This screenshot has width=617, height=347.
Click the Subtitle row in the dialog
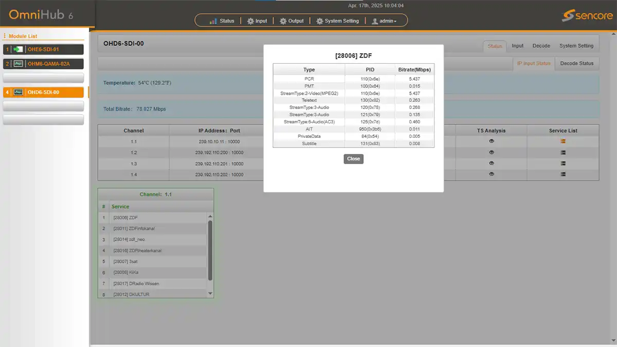(x=354, y=143)
